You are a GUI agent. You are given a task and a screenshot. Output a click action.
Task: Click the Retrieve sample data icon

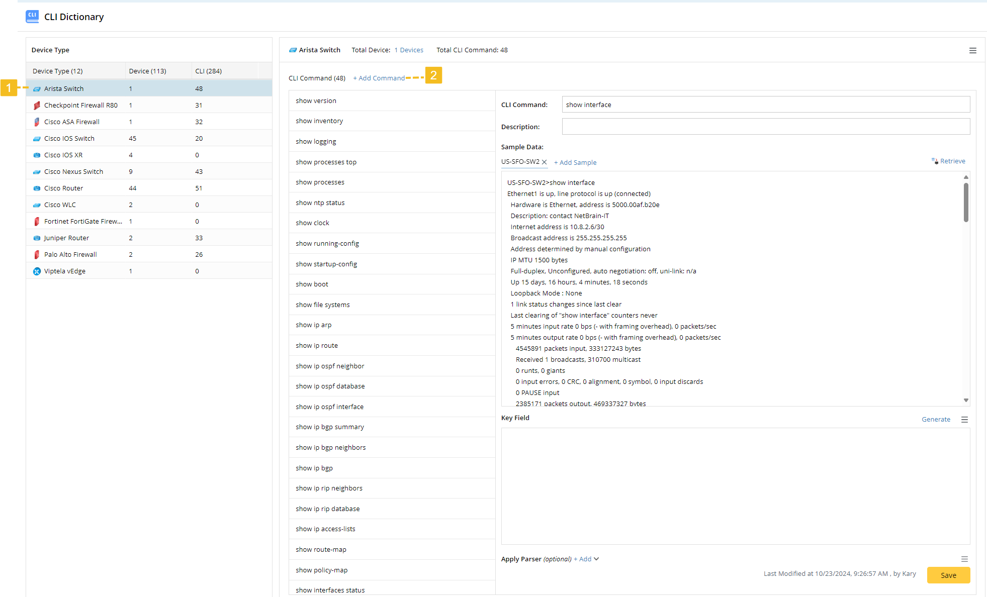(935, 161)
